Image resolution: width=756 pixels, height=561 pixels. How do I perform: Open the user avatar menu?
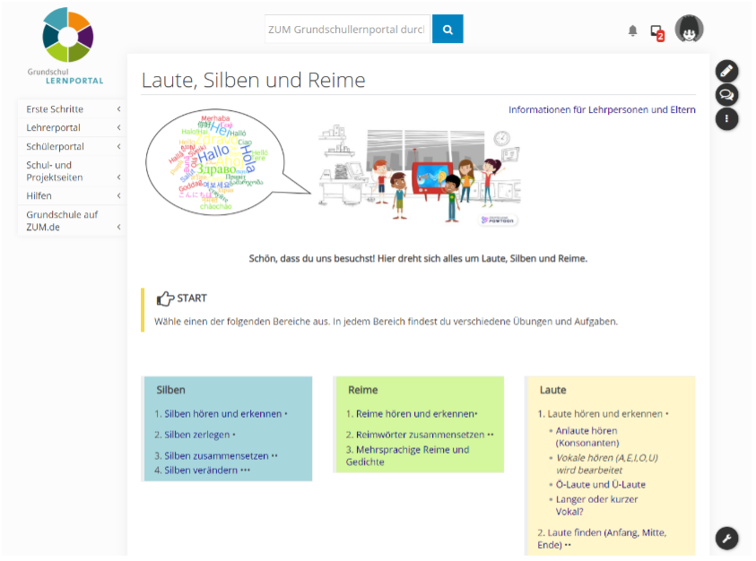689,30
